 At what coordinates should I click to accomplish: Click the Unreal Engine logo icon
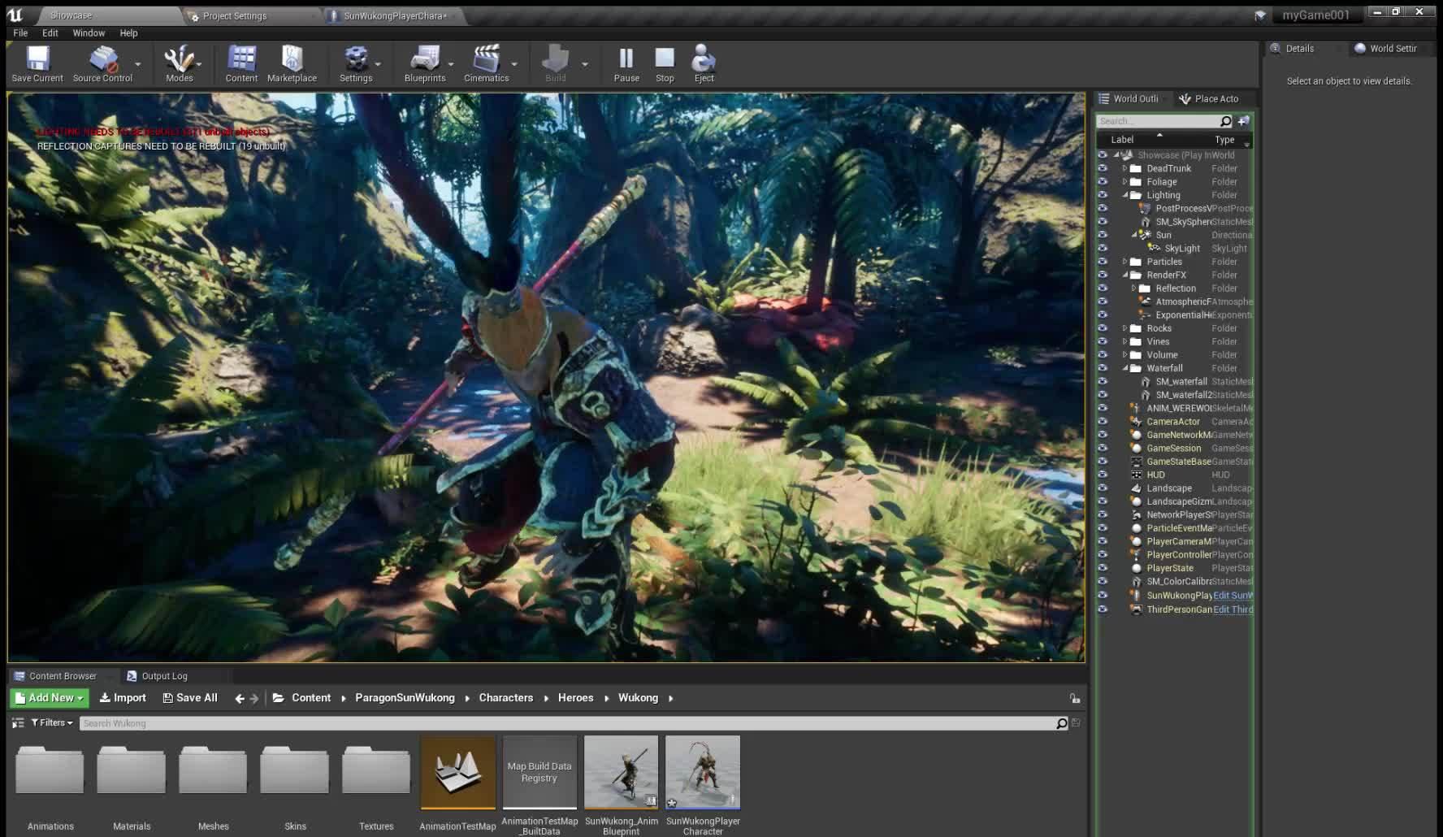click(15, 15)
